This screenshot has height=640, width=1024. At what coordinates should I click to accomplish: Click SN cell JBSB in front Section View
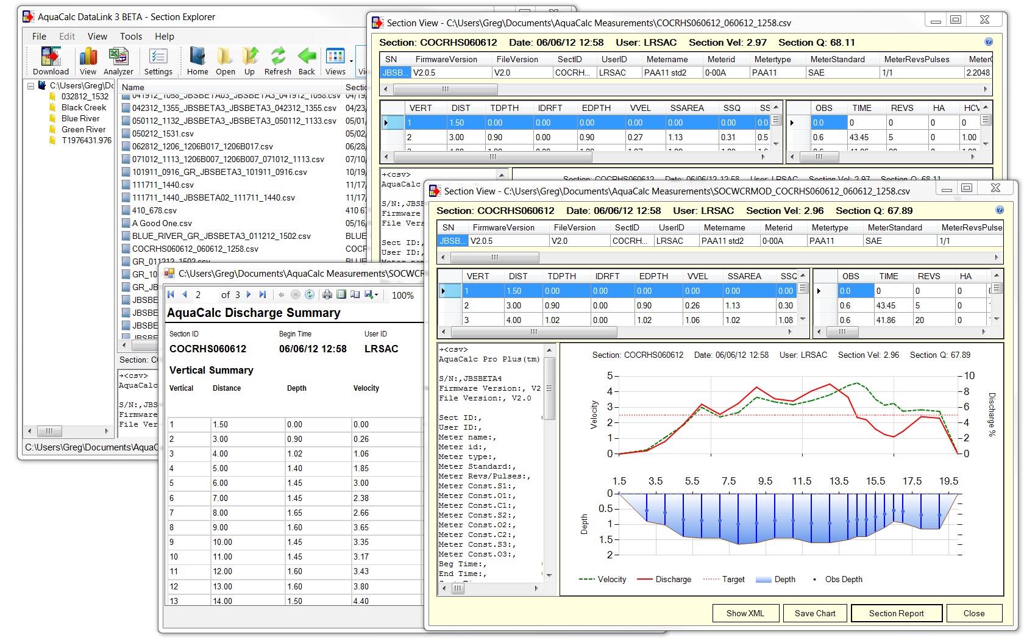[x=453, y=241]
